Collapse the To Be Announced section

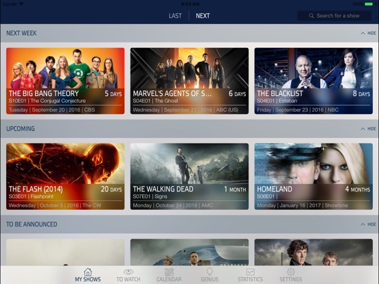tap(369, 224)
